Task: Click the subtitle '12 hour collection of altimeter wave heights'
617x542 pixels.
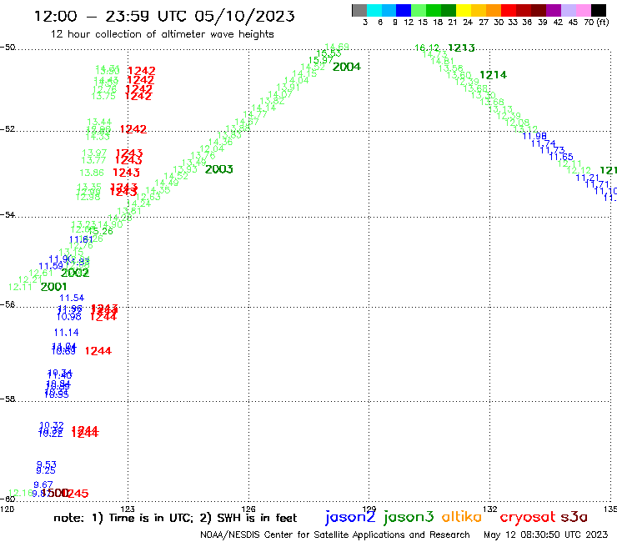Action: click(x=162, y=34)
